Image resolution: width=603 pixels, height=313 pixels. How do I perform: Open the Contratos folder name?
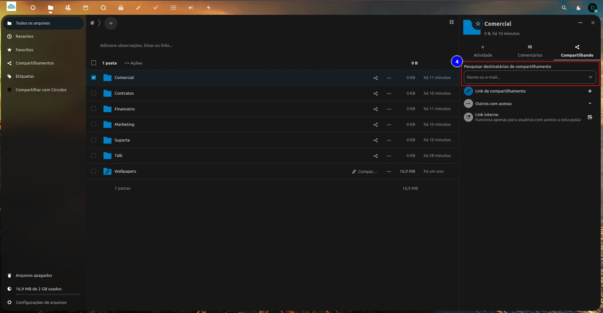coord(124,93)
